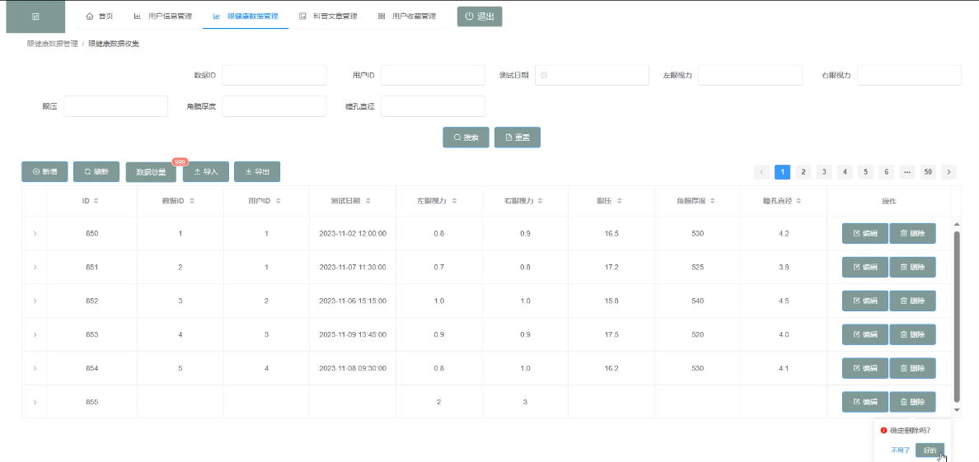Delete the row with ID 852
The width and height of the screenshot is (979, 462).
[912, 301]
